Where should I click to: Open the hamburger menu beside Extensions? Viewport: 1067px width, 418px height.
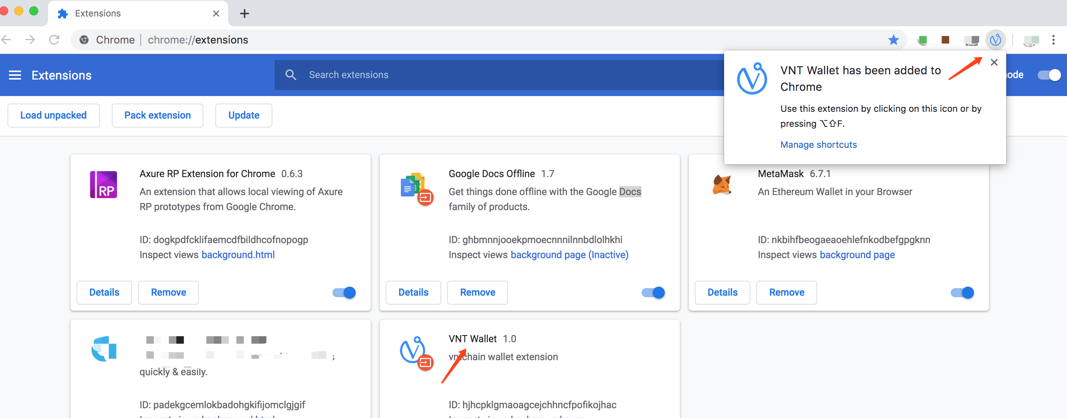(15, 75)
